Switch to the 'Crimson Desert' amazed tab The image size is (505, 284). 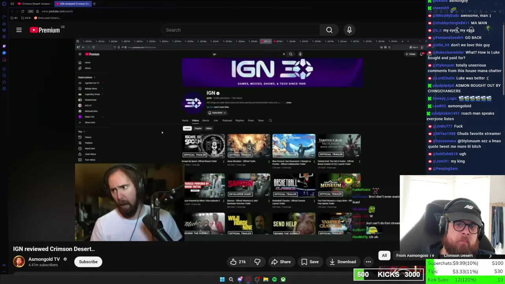coord(34,4)
